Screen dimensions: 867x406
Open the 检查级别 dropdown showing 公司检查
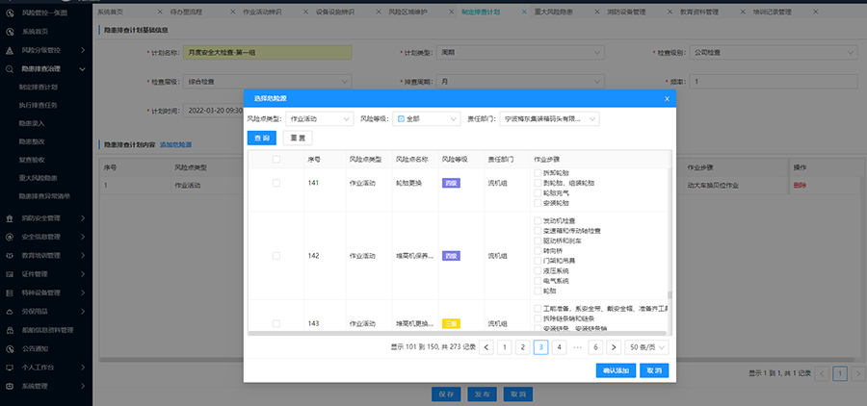pos(773,53)
